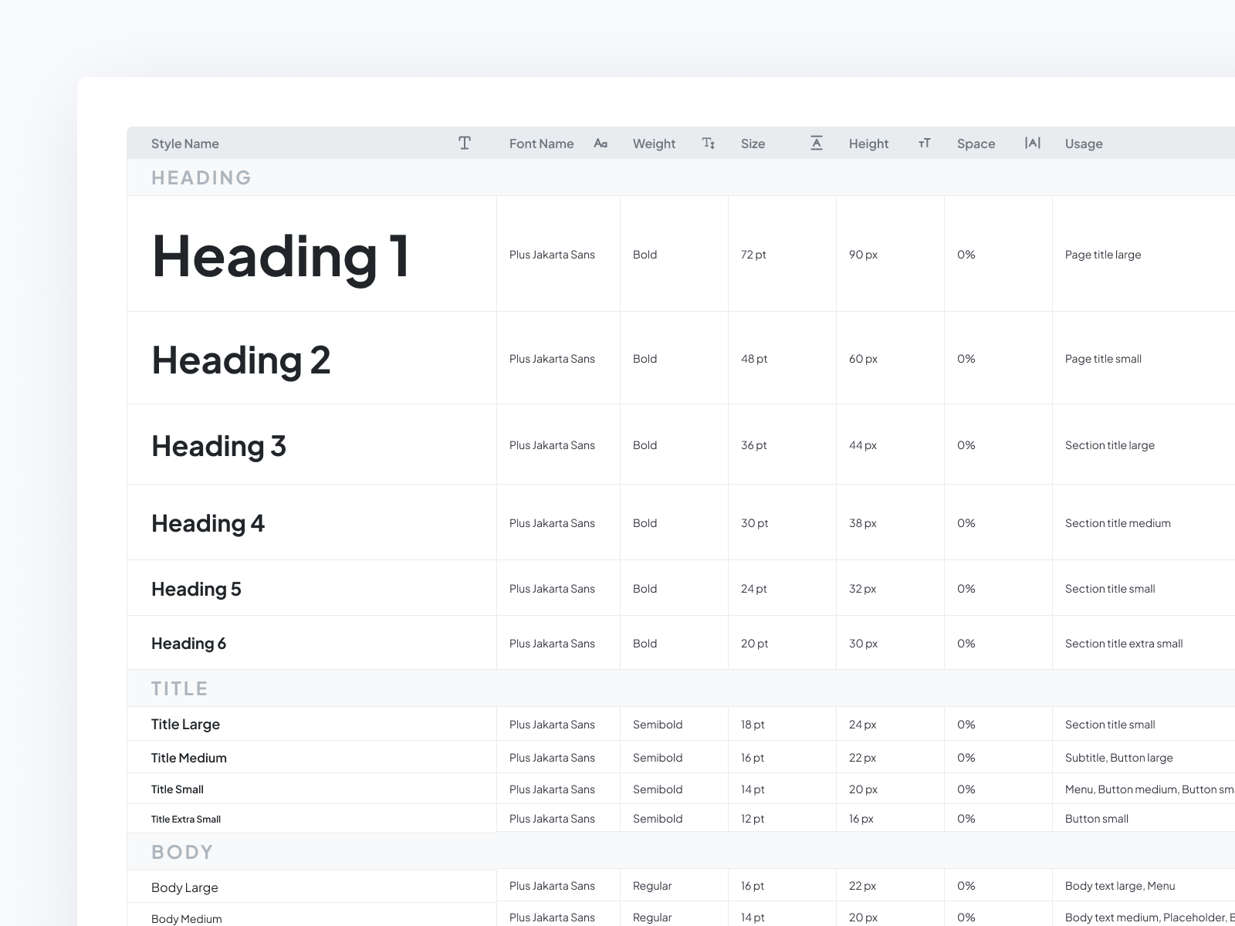
Task: Click the letter spacing icon beside Space
Action: [1033, 143]
